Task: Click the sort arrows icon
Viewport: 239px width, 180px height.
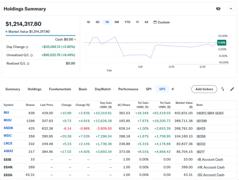Action: [223, 89]
